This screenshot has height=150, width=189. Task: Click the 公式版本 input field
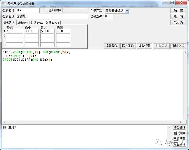pos(109,17)
